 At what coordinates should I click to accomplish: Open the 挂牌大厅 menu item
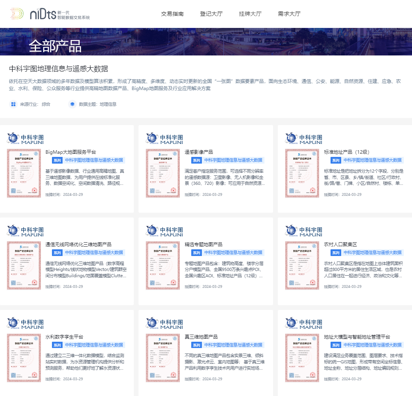pos(250,14)
